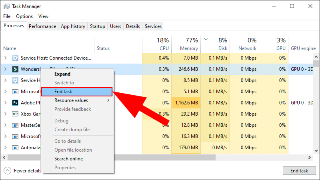Click the Wondershare Filmora process icon
The width and height of the screenshot is (320, 180).
(15, 69)
